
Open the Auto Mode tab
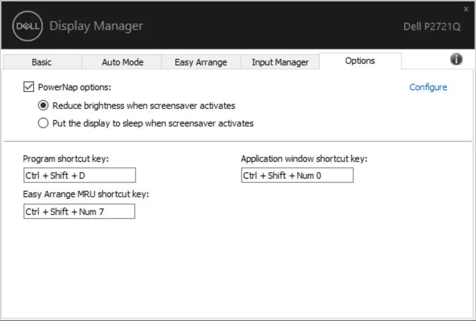122,62
